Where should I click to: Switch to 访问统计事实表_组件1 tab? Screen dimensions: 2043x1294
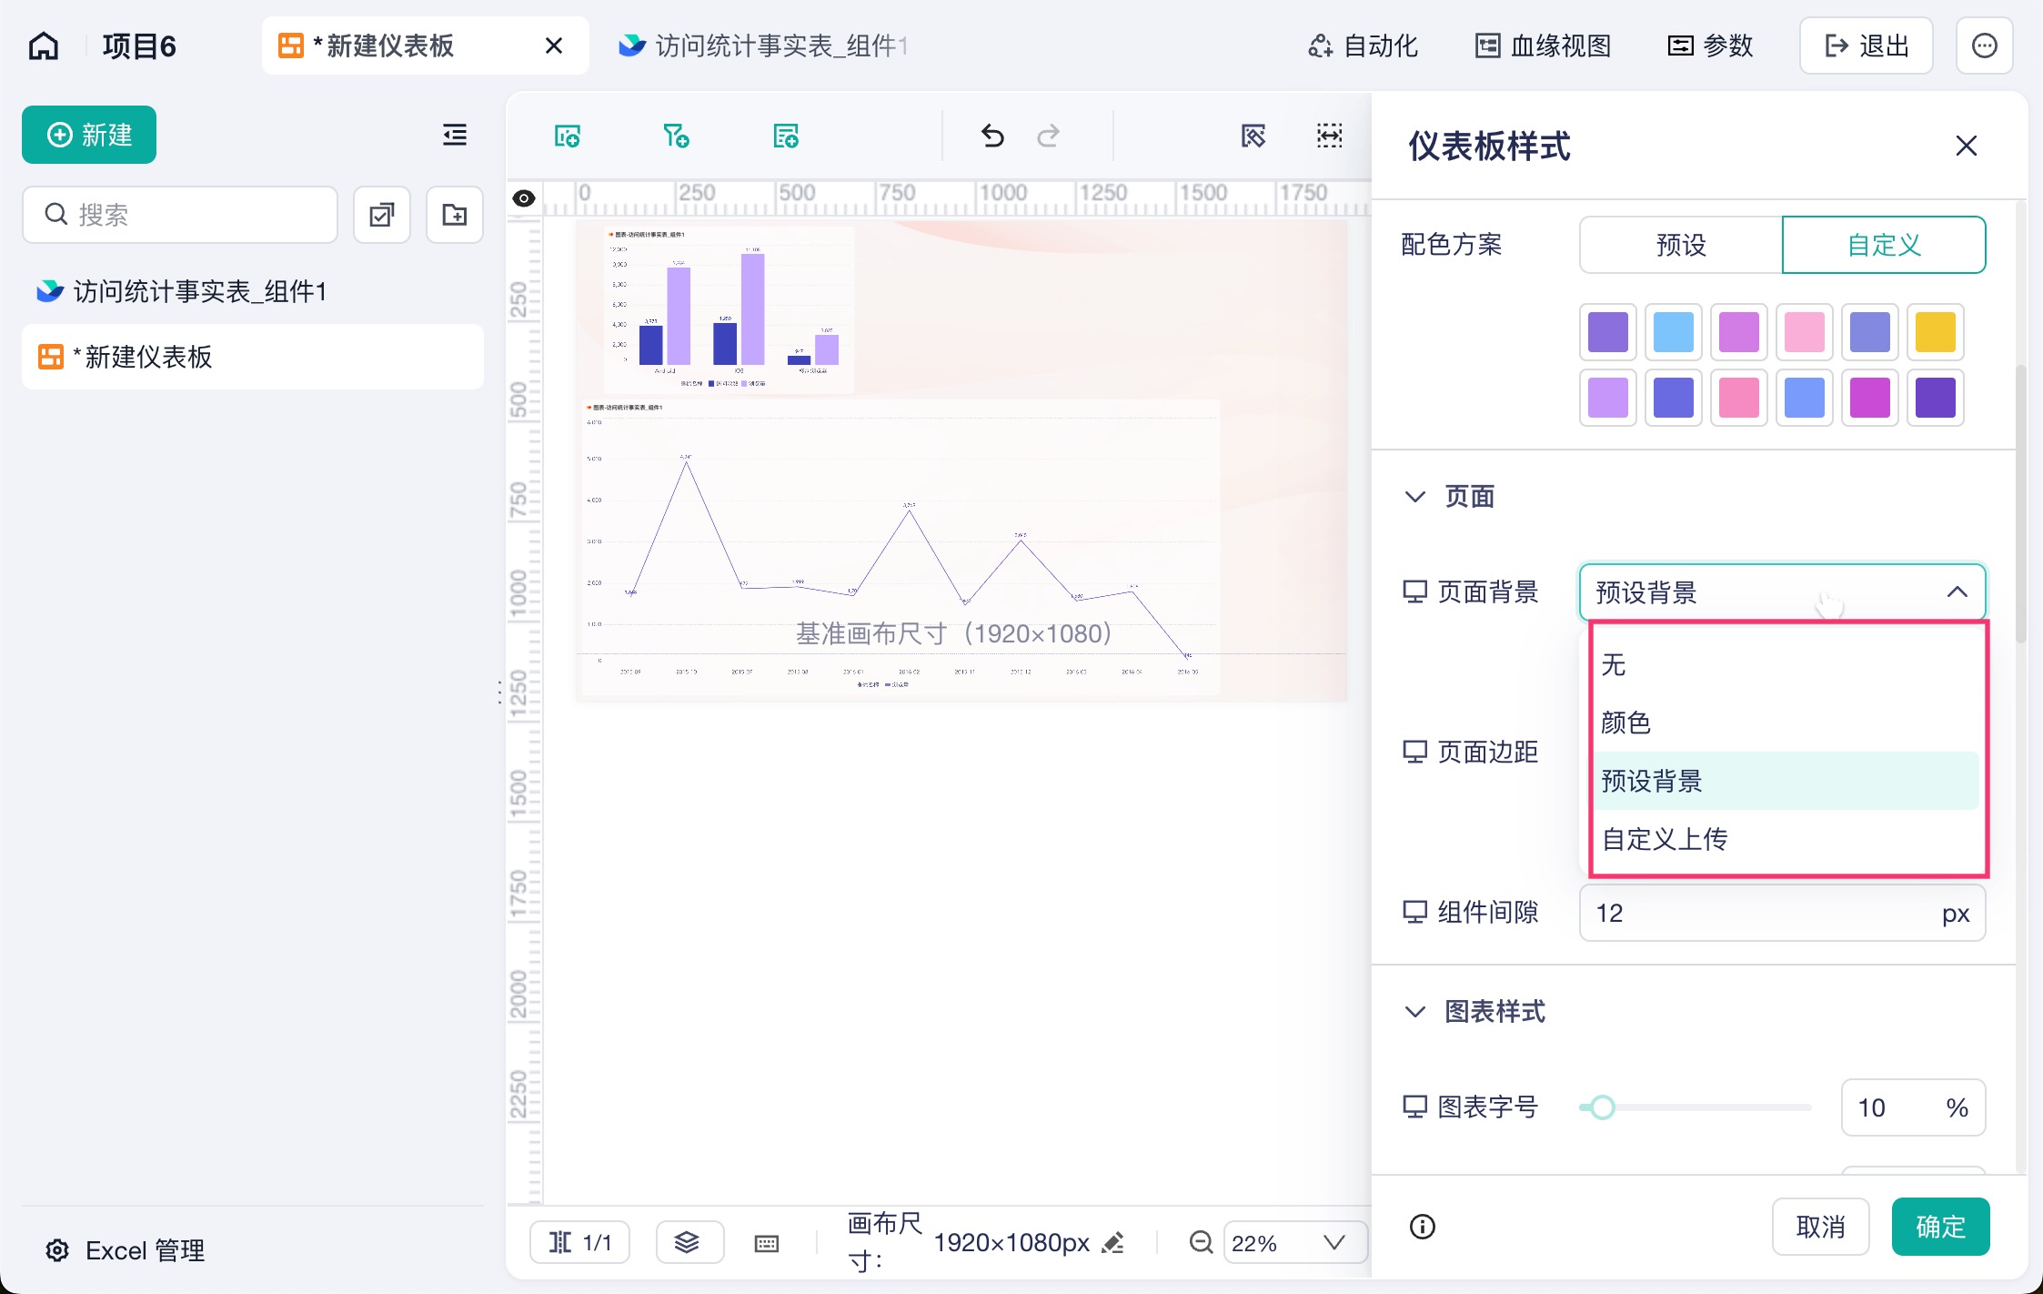764,45
